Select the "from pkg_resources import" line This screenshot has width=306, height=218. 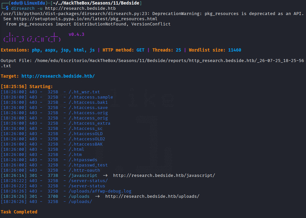(88, 24)
